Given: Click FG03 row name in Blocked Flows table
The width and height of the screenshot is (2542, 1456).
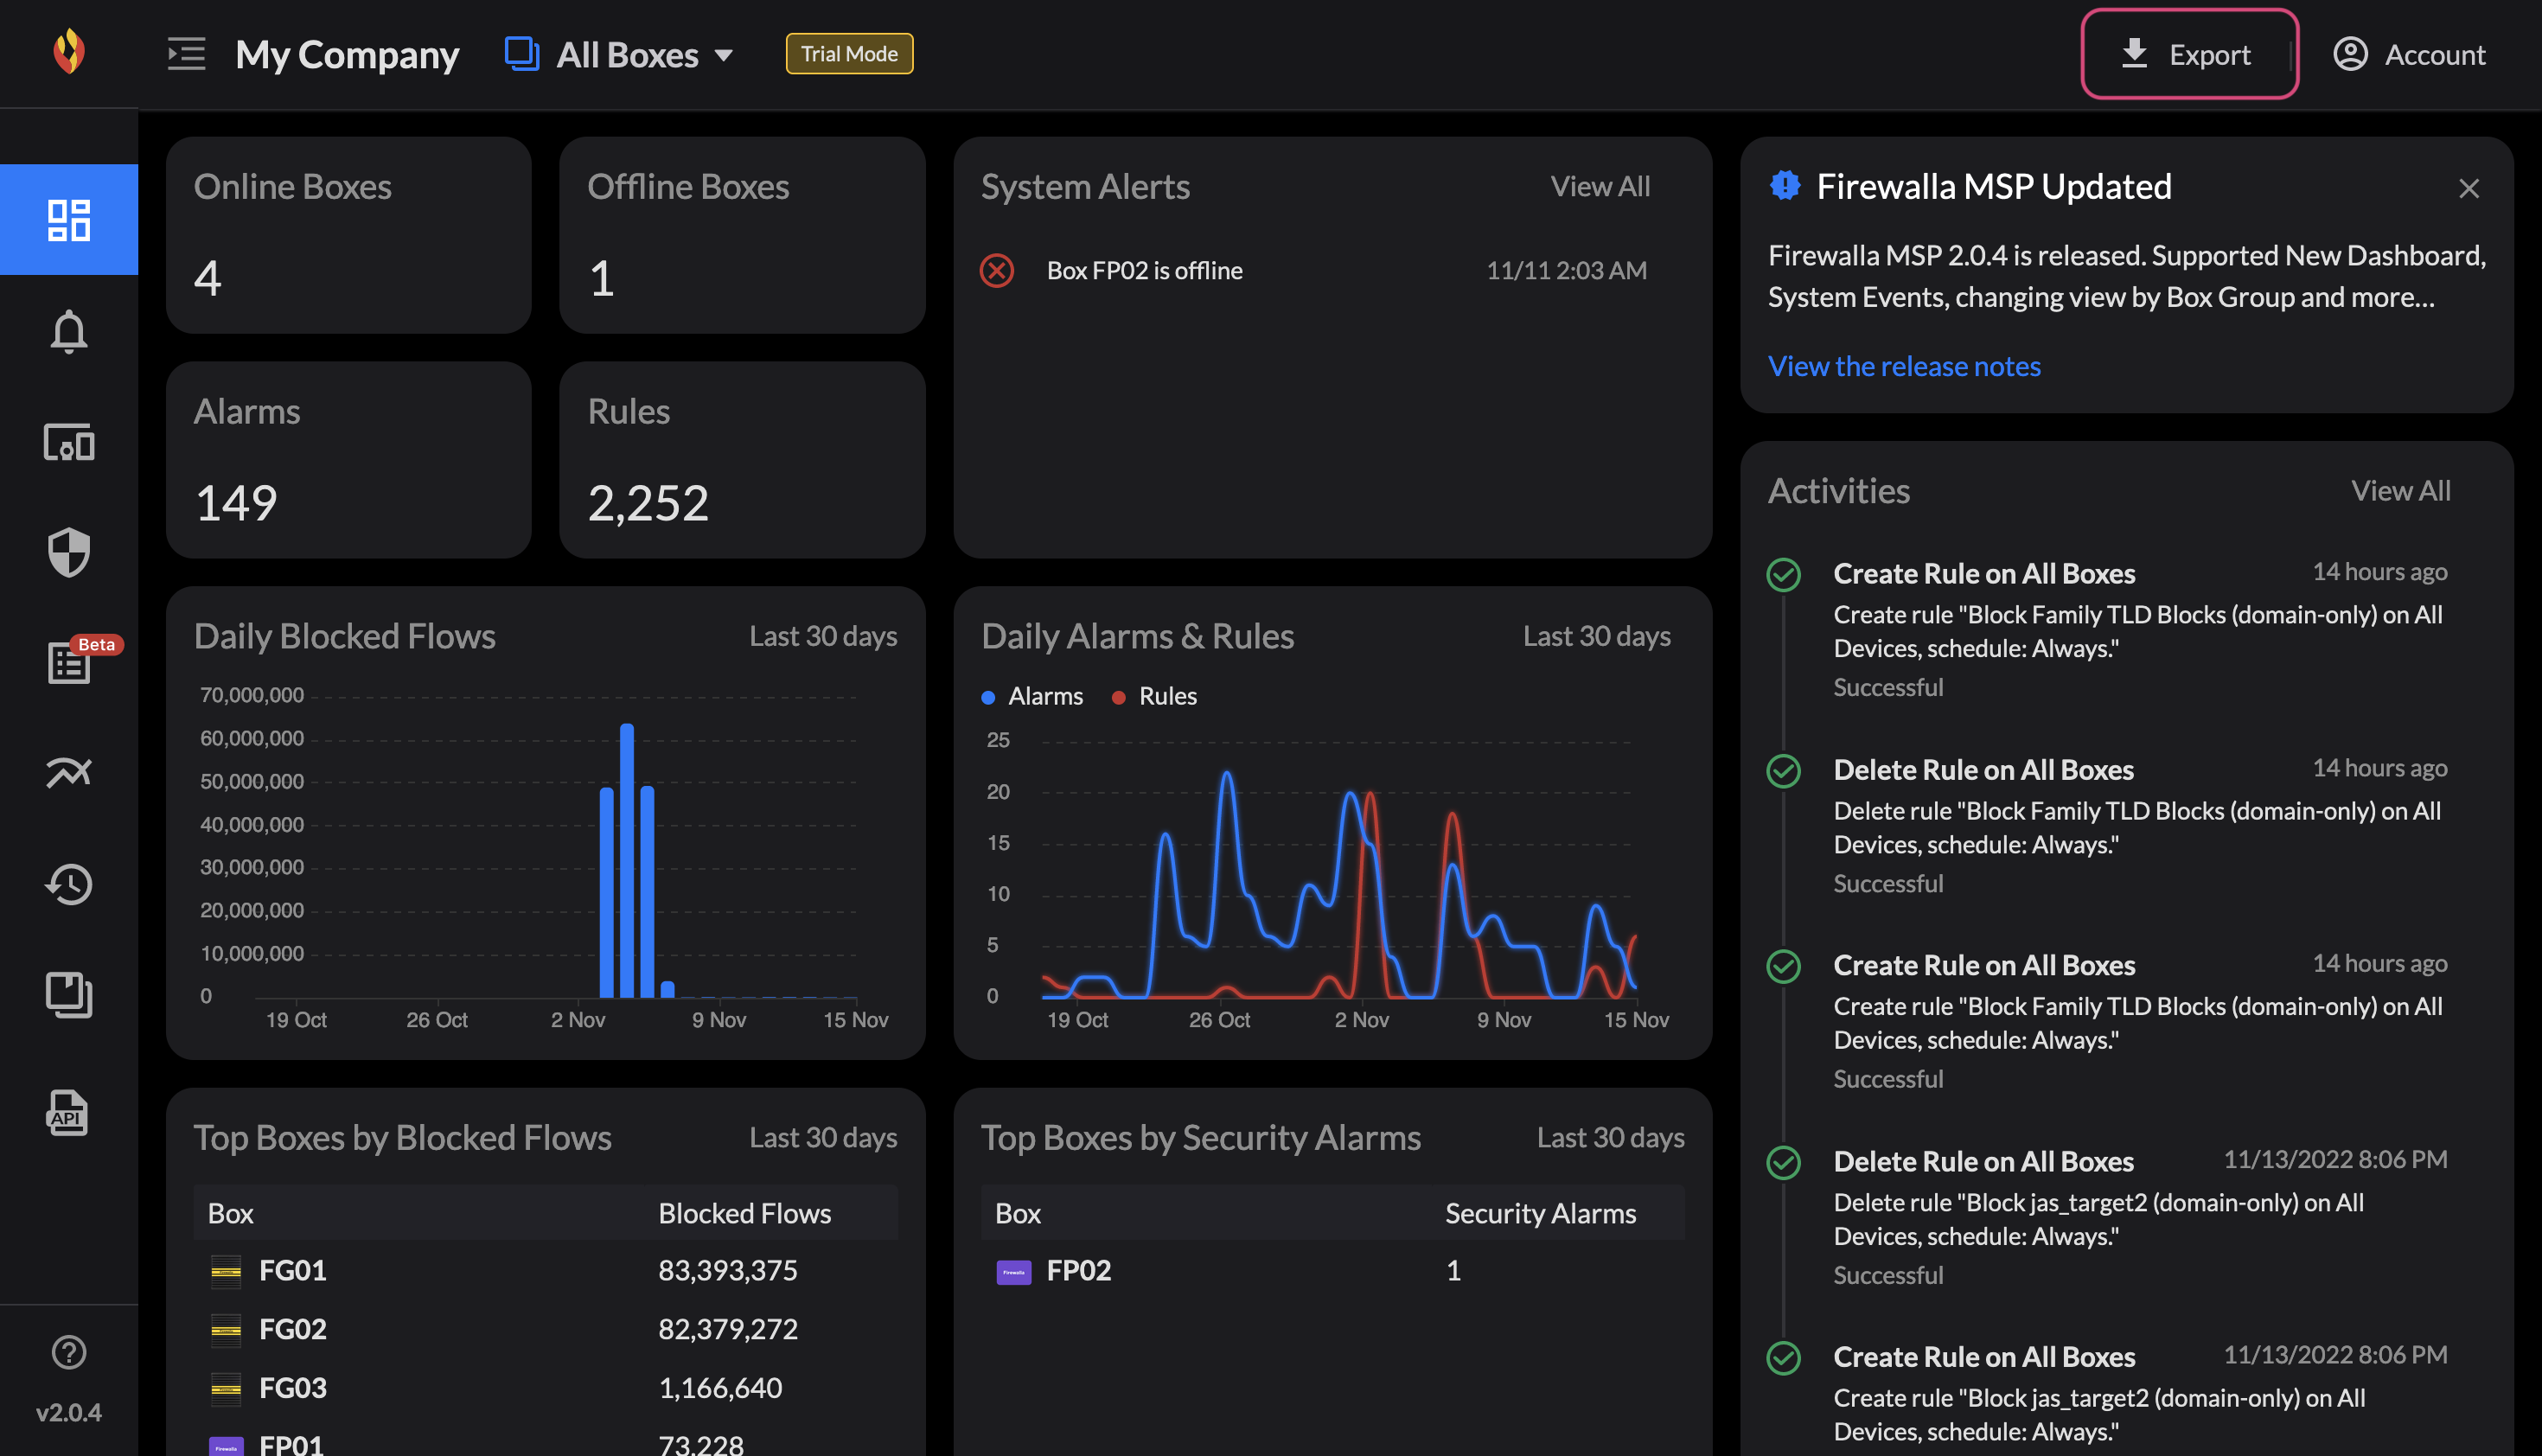Looking at the screenshot, I should point(292,1388).
